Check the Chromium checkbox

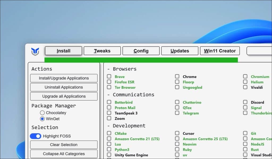(x=245, y=76)
